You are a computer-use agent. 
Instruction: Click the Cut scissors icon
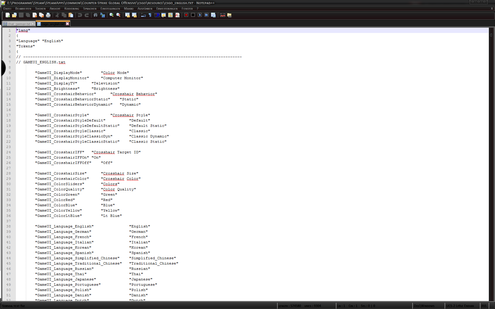point(57,15)
